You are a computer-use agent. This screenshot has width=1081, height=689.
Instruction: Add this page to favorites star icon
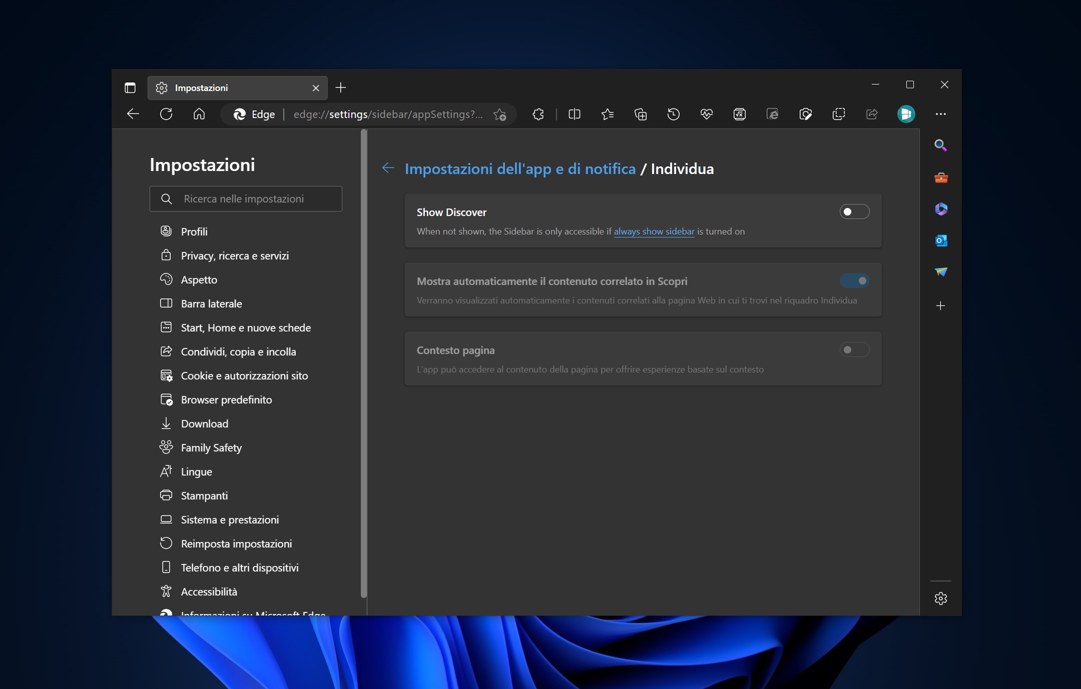point(499,114)
